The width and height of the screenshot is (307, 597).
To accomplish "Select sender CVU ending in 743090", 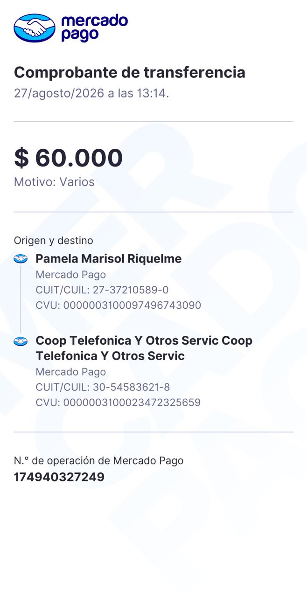I will pyautogui.click(x=119, y=305).
